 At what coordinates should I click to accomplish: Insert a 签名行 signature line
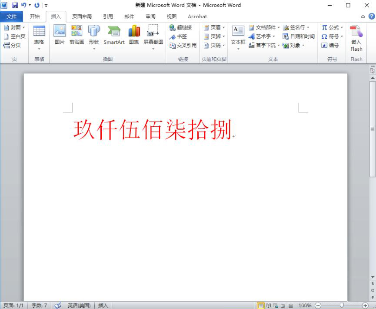[296, 27]
